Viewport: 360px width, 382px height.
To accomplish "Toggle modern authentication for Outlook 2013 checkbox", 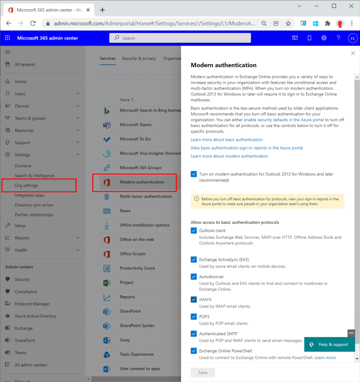I will 194,174.
